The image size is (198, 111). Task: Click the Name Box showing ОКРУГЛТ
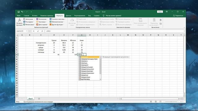(21, 31)
